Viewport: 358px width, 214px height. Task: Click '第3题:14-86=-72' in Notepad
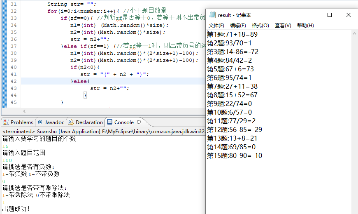click(232, 52)
